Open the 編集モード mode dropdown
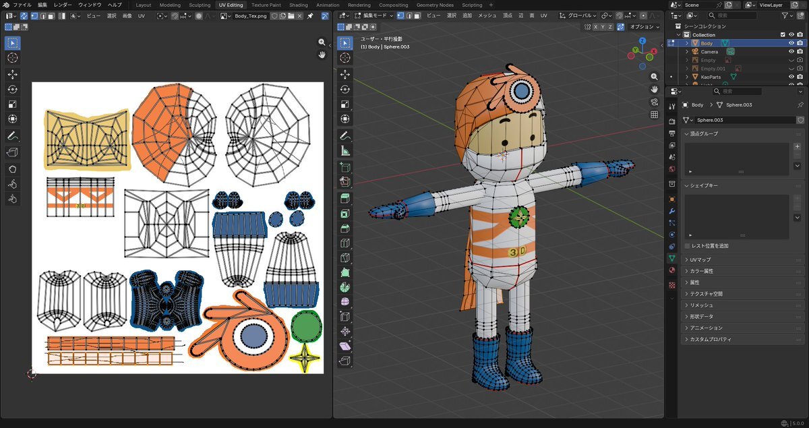The height and width of the screenshot is (428, 809). (x=376, y=15)
